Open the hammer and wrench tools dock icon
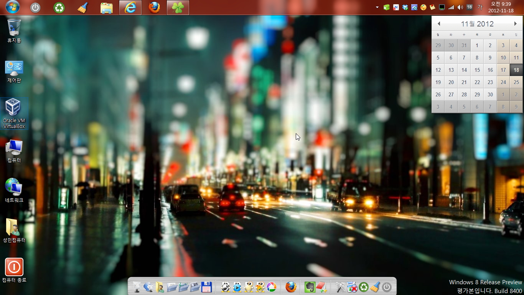This screenshot has width=524, height=295. (x=341, y=287)
